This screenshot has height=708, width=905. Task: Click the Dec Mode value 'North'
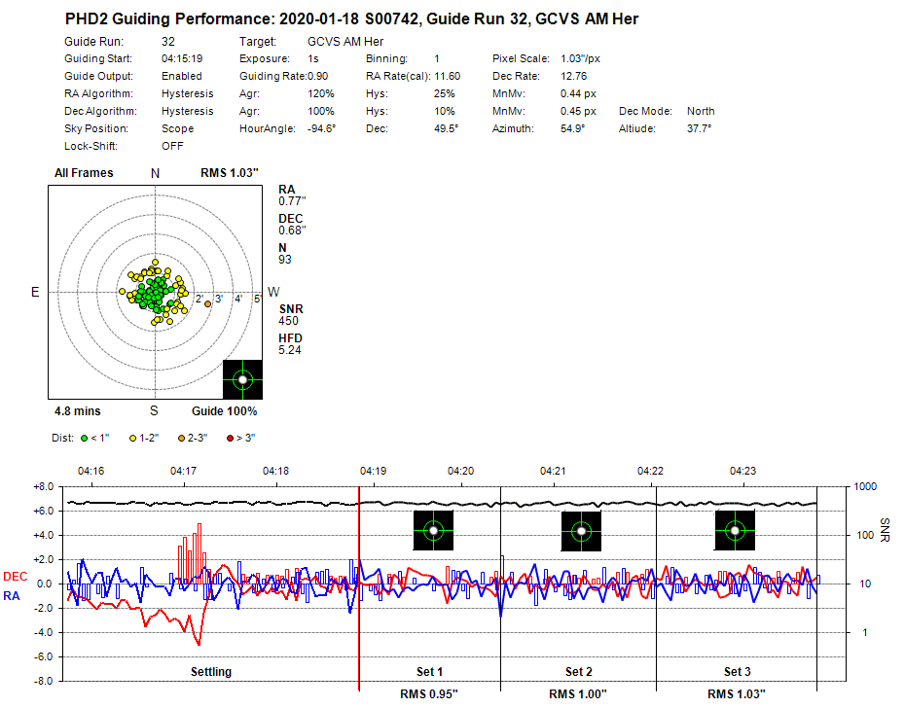click(x=701, y=111)
